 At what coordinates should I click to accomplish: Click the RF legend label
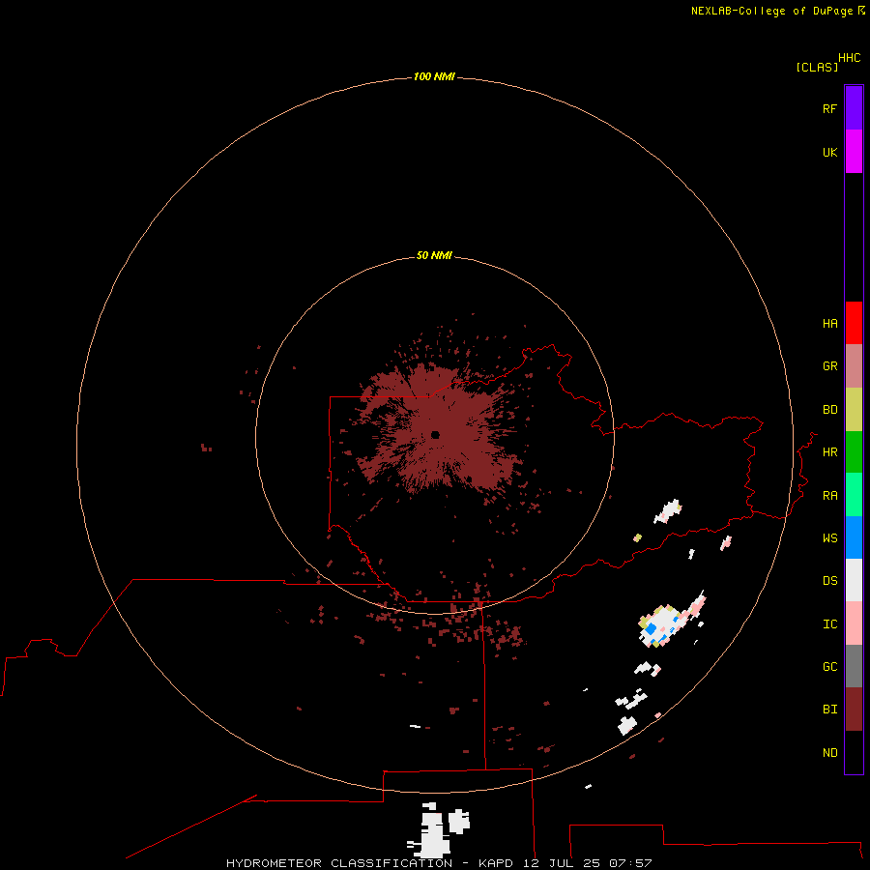pyautogui.click(x=829, y=108)
